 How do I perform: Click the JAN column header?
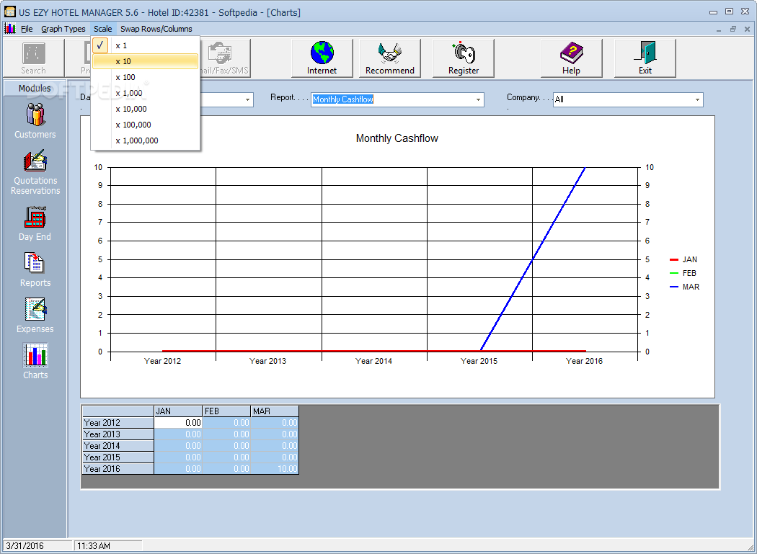tap(178, 411)
